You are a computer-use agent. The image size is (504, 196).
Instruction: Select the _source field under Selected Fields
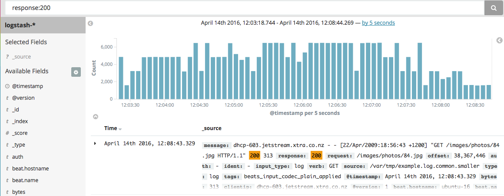tap(22, 57)
